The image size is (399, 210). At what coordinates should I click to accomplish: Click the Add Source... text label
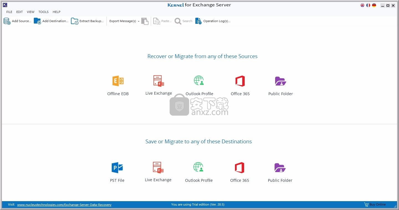22,21
